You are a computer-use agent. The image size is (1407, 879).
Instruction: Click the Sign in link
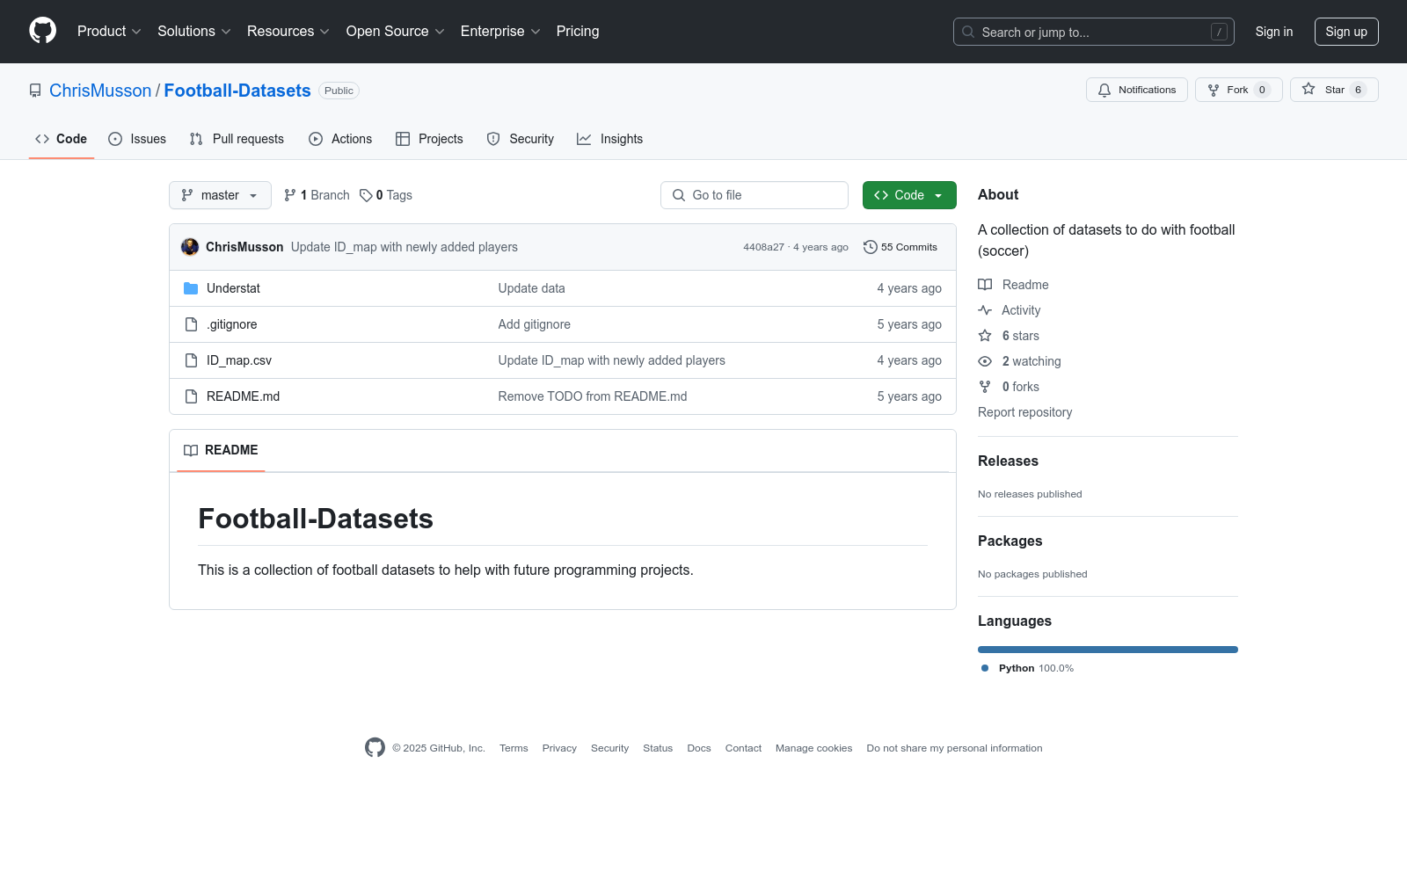1274,32
